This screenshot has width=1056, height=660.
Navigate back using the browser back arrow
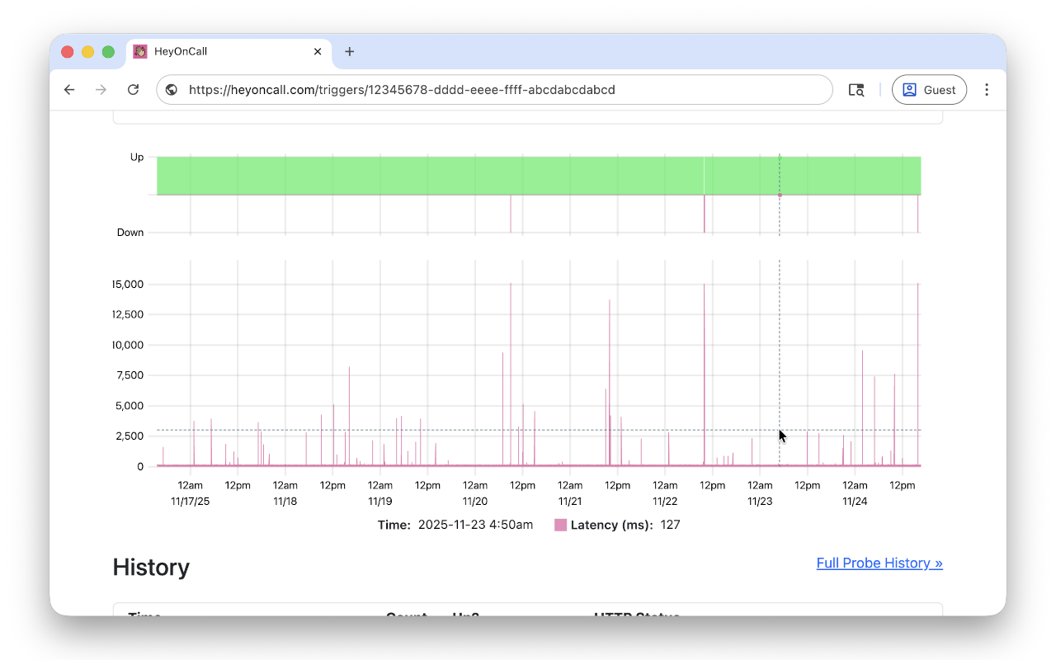(x=69, y=89)
